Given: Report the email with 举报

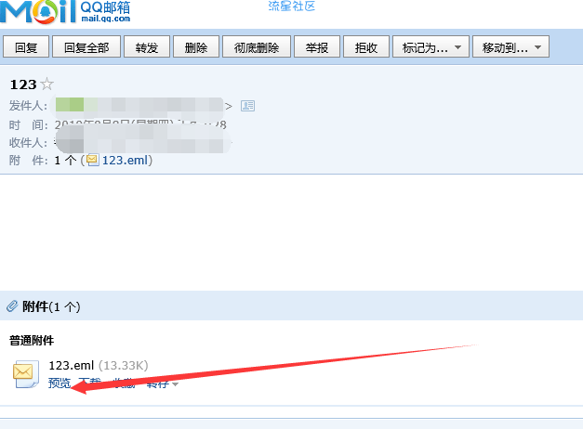Looking at the screenshot, I should point(317,46).
